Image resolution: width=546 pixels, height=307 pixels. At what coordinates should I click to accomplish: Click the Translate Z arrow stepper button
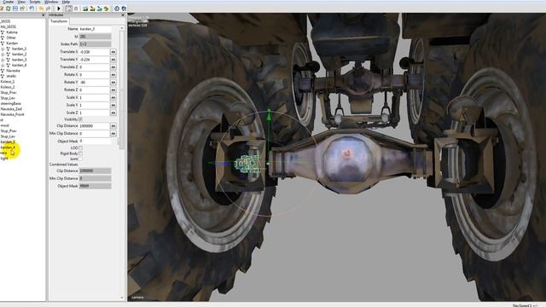113,67
